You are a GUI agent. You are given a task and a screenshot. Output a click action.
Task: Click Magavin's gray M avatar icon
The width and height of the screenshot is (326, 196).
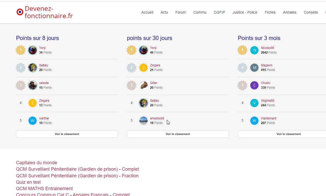[x=254, y=68]
